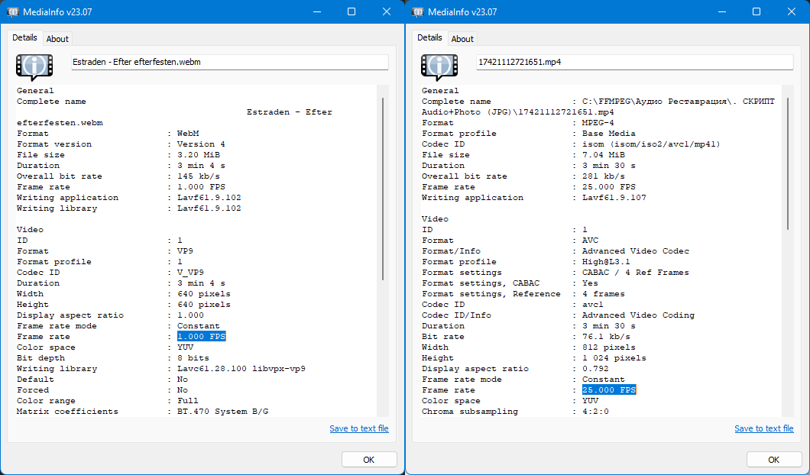Click title bar app icon of right MediaInfo window
Screen dimensions: 810x475
click(418, 12)
